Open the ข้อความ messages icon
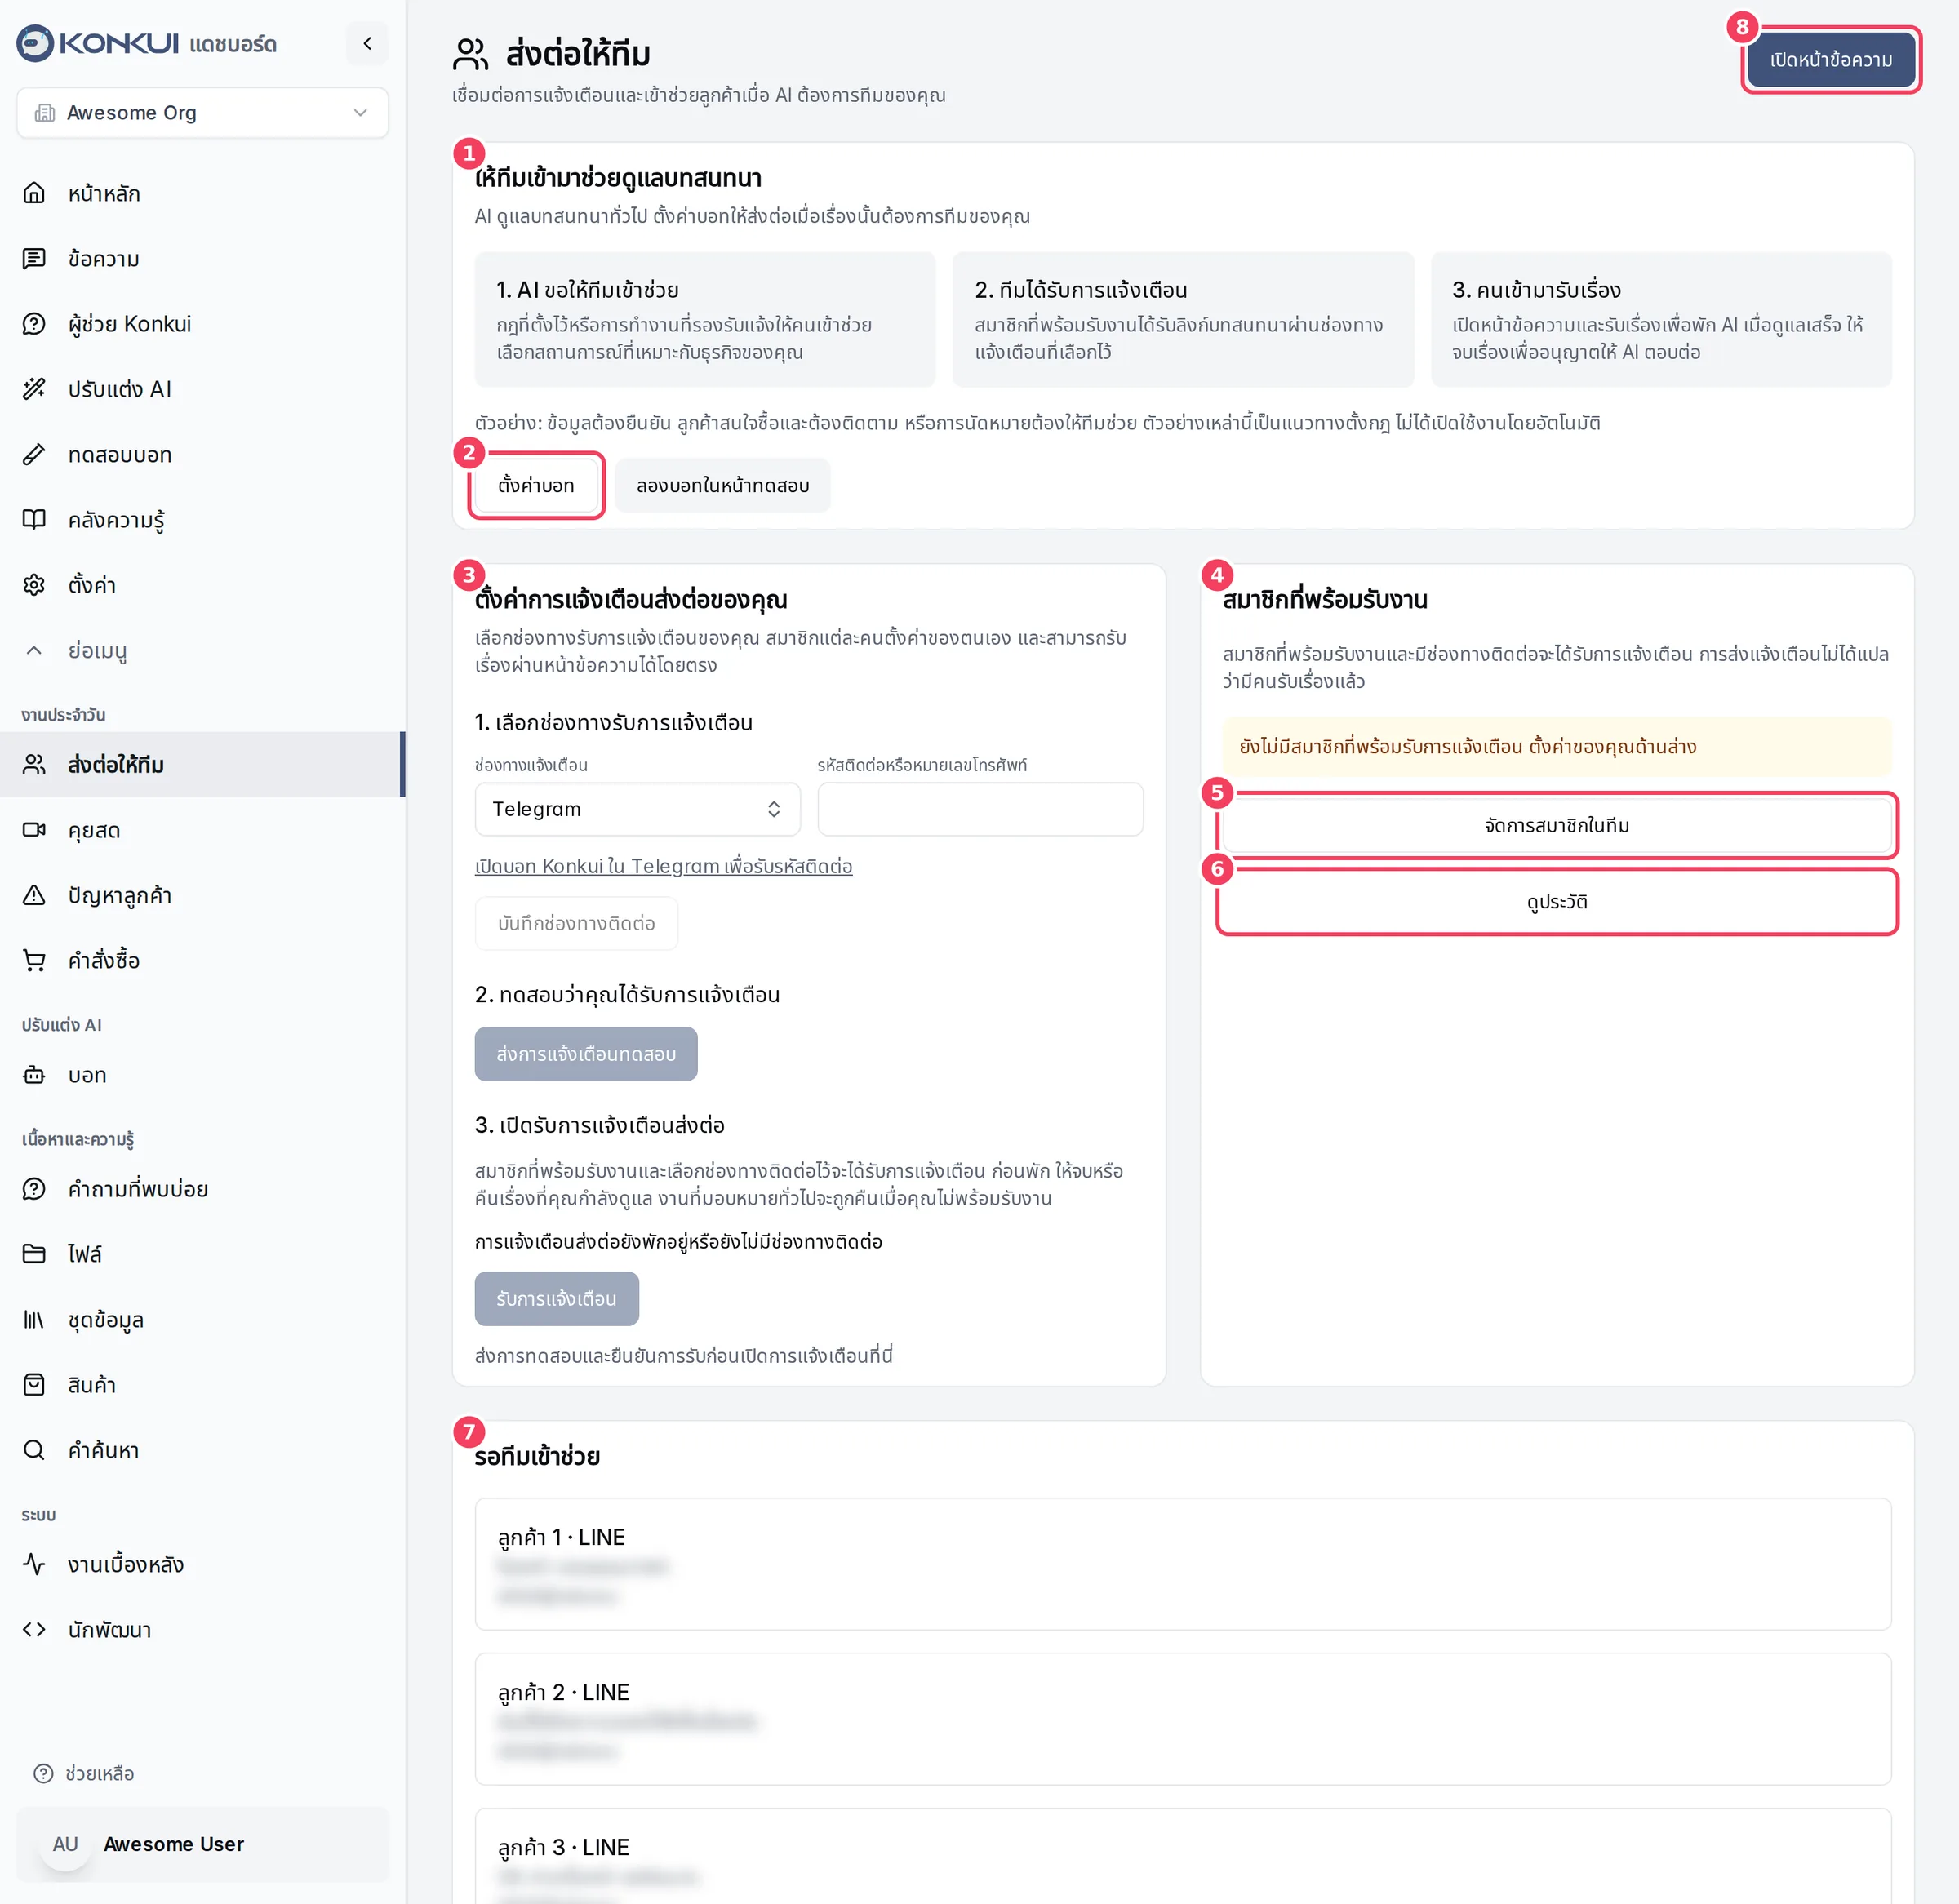The image size is (1959, 1904). pos(34,259)
